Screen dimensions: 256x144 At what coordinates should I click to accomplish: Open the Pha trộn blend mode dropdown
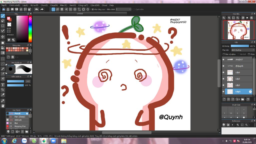click(x=243, y=50)
